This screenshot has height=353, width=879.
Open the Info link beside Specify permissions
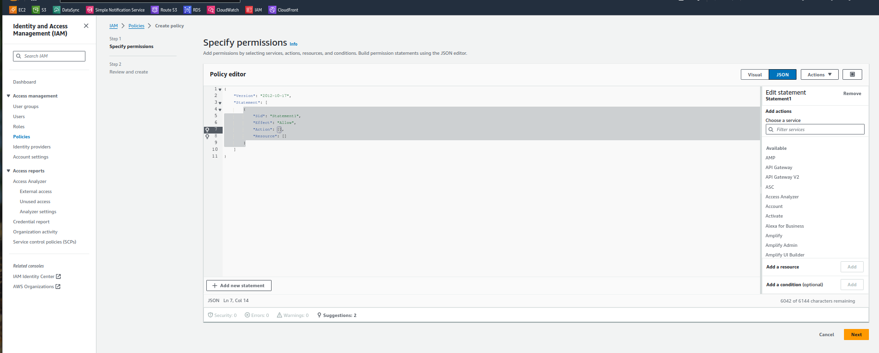click(293, 44)
